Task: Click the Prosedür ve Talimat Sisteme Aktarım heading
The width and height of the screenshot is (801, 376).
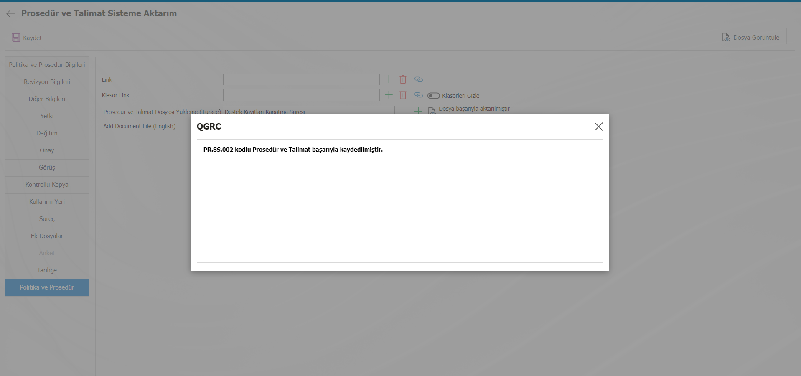Action: (99, 13)
